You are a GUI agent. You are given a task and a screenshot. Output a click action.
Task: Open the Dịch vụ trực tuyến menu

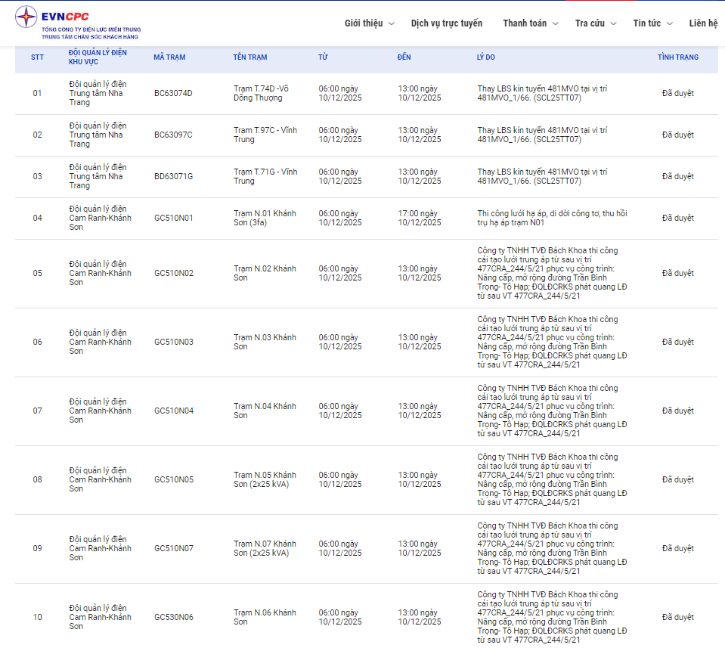click(446, 23)
